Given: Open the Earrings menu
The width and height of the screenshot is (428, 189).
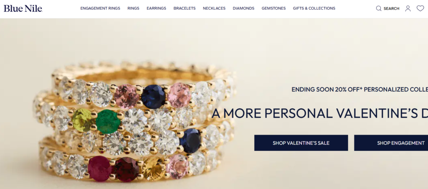Looking at the screenshot, I should point(156,8).
